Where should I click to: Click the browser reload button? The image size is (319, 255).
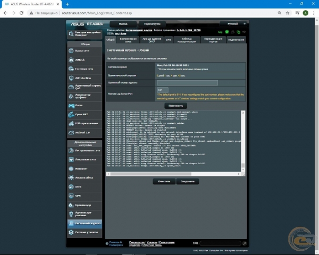[21, 13]
